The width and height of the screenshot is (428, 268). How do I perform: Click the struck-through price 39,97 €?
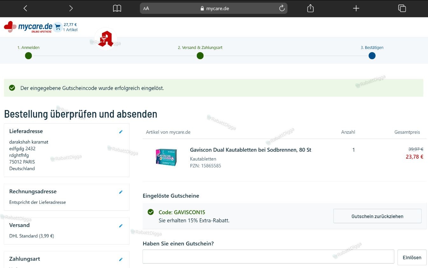pos(416,149)
